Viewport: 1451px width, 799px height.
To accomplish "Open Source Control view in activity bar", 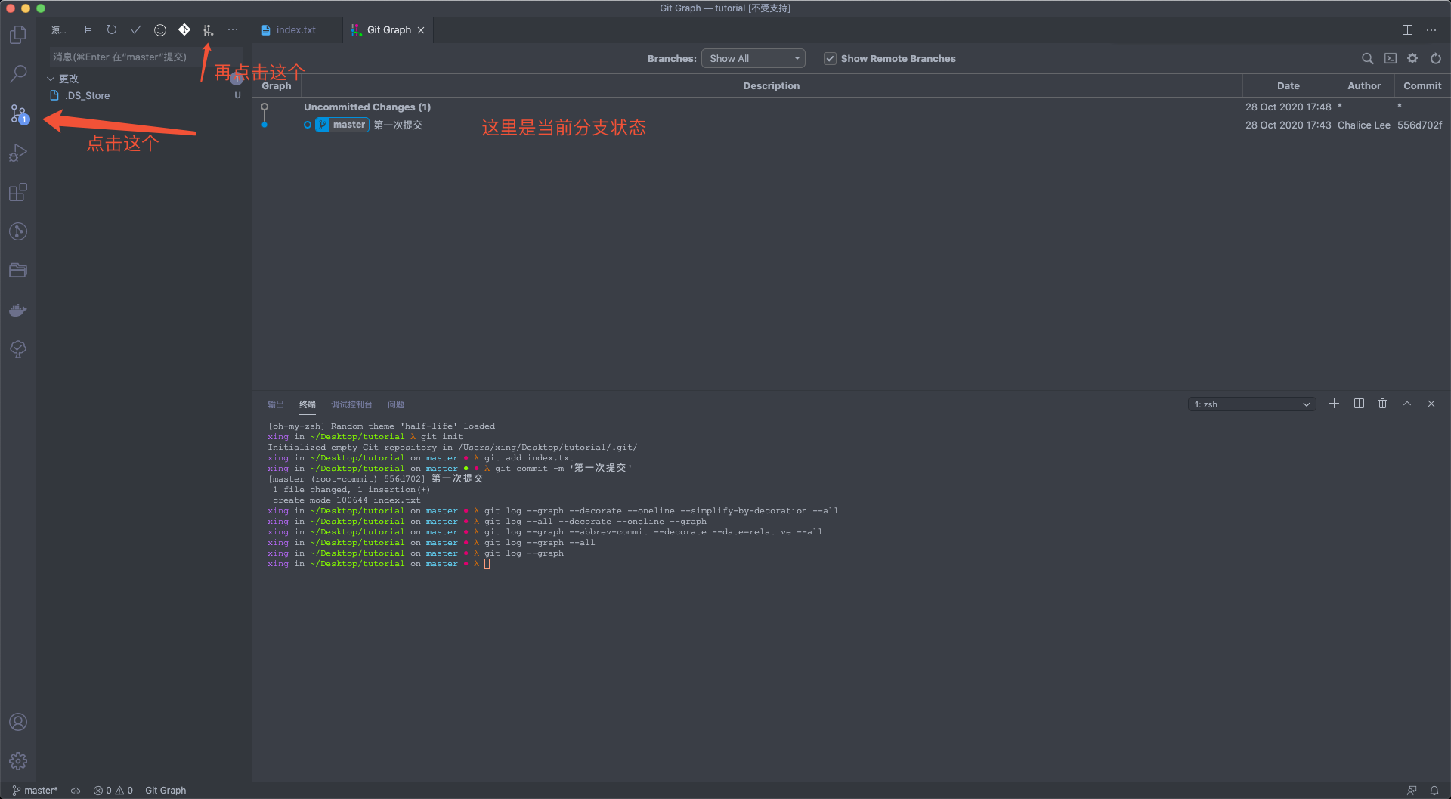I will pos(18,113).
